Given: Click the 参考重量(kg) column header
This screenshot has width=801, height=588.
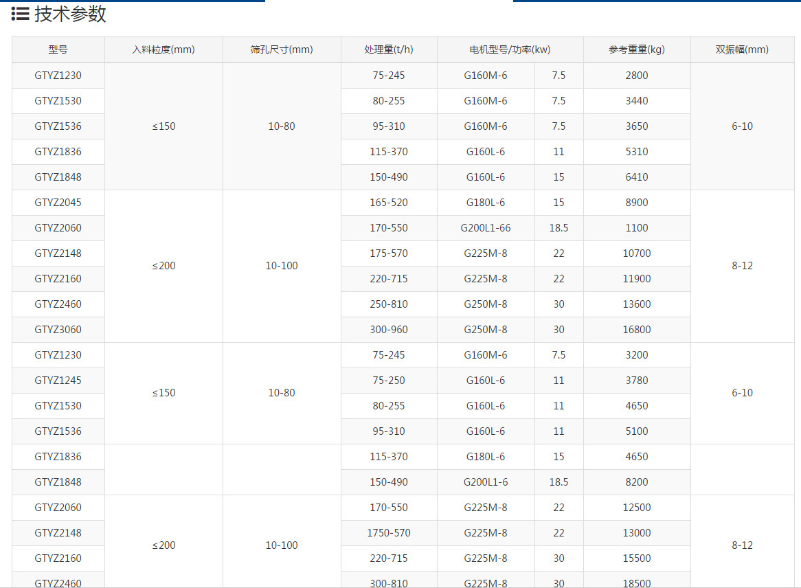Looking at the screenshot, I should coord(637,49).
